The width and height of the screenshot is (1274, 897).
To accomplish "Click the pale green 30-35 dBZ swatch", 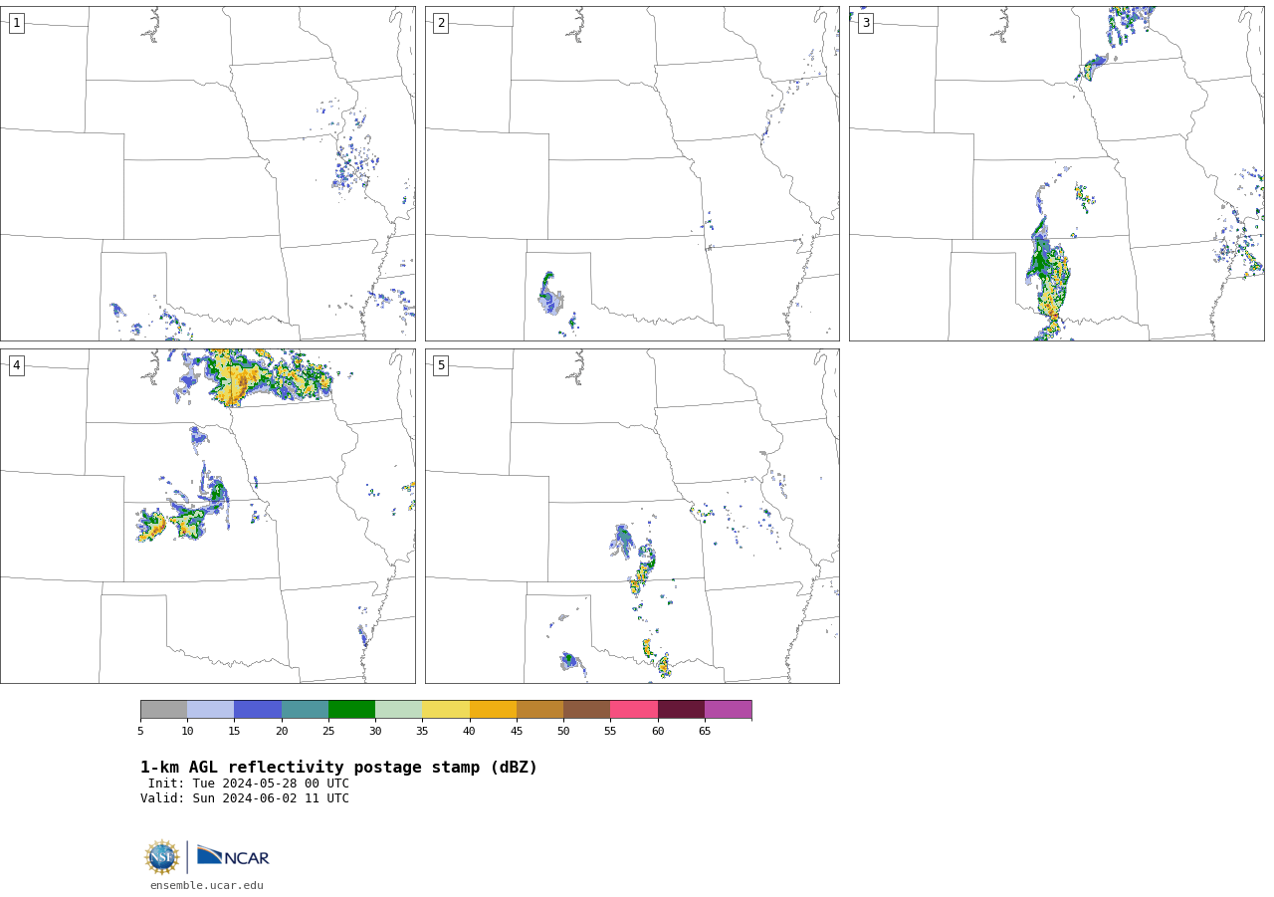I will 398,709.
